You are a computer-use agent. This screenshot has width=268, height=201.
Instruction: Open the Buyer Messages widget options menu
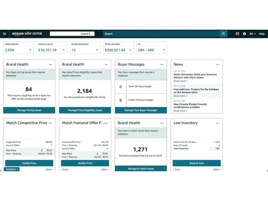pos(162,64)
